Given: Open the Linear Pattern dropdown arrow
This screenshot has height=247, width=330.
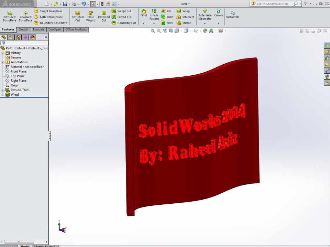Looking at the screenshot, I should click(x=154, y=24).
